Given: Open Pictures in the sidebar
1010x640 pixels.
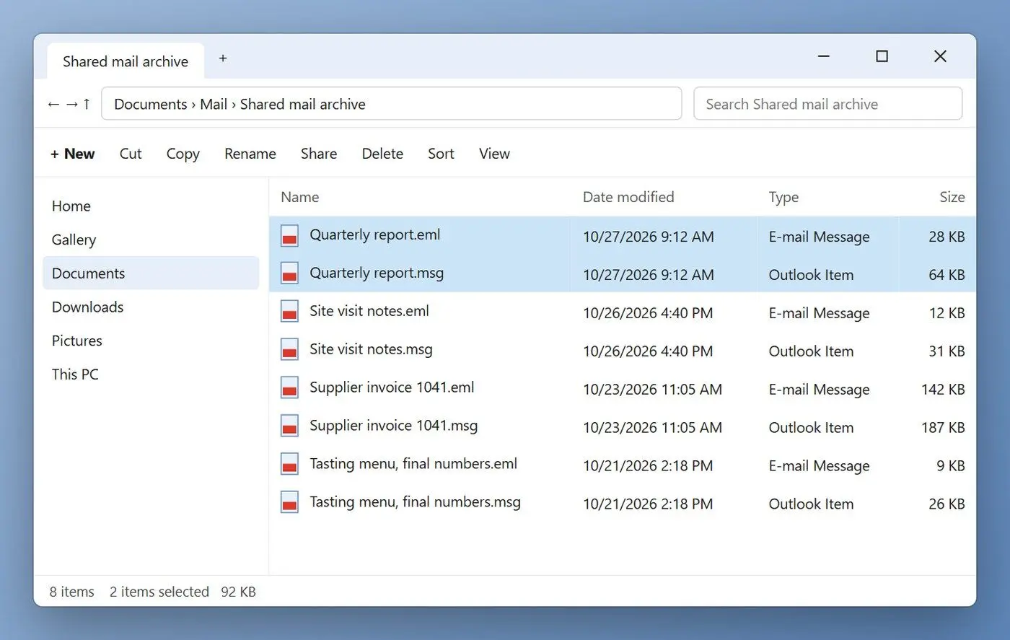Looking at the screenshot, I should [151, 341].
